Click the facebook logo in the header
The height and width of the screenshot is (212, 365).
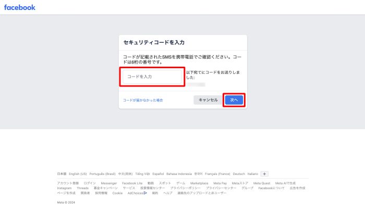[20, 7]
